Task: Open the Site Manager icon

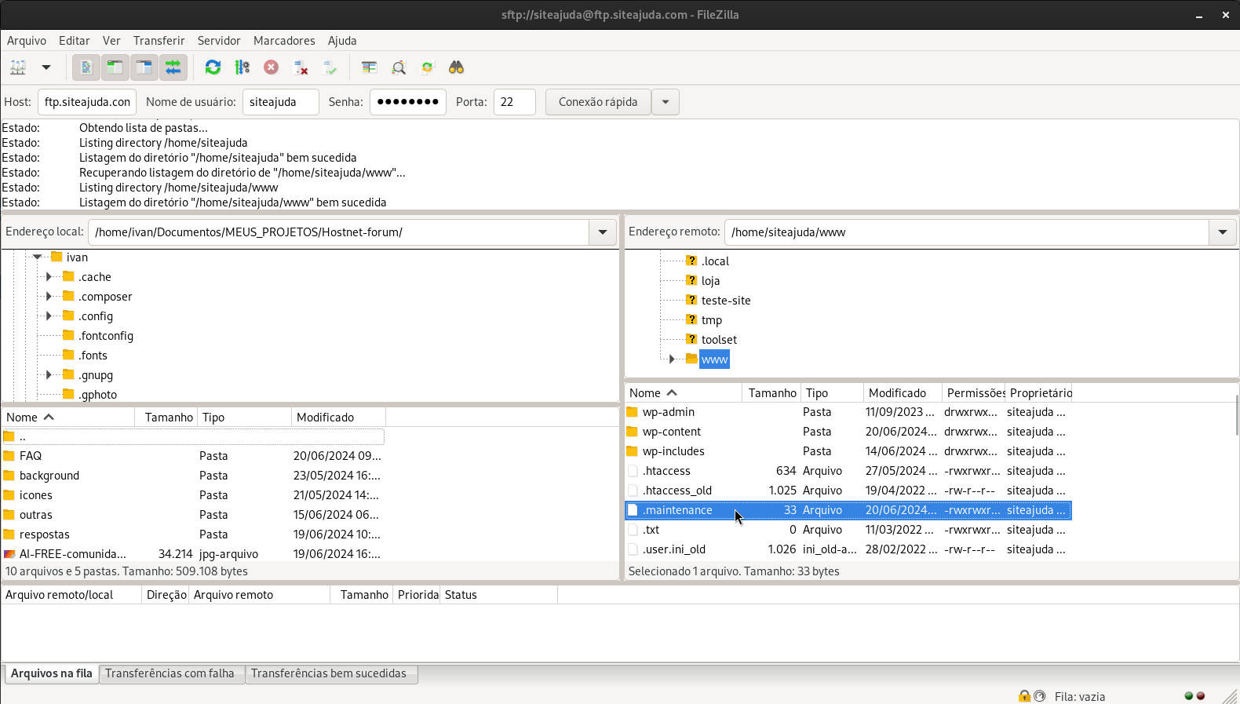Action: coord(18,67)
